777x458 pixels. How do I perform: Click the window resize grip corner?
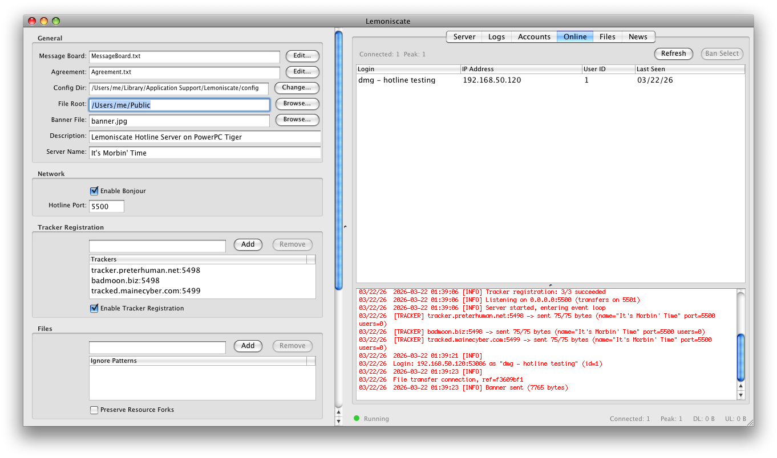[750, 422]
